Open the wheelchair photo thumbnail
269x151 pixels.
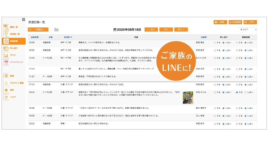[x=188, y=98]
